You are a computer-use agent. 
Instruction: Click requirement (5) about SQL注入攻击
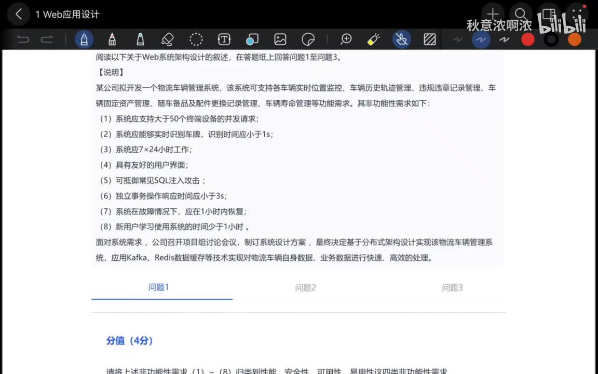152,181
